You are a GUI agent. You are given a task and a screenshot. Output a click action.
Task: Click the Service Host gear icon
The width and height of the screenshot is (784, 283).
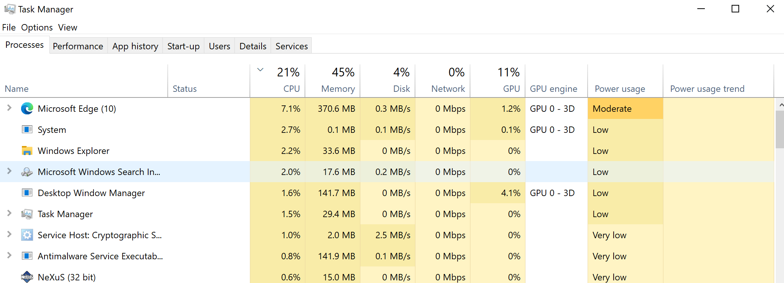pyautogui.click(x=26, y=235)
